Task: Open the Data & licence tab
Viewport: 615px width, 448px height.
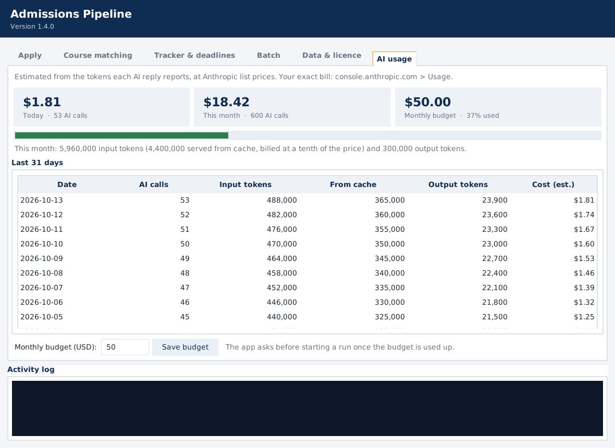Action: [x=332, y=55]
